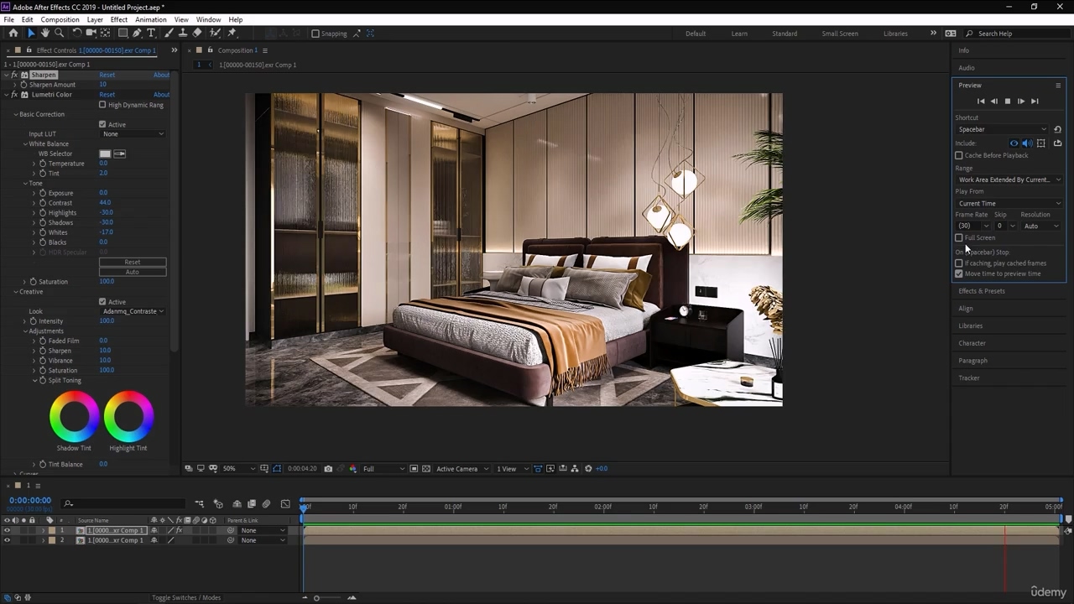Image resolution: width=1074 pixels, height=604 pixels.
Task: Open the Animation menu
Action: tap(150, 19)
